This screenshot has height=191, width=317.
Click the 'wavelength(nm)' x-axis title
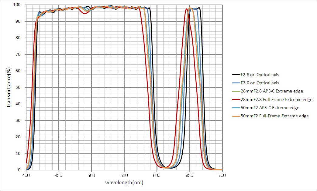pyautogui.click(x=124, y=183)
